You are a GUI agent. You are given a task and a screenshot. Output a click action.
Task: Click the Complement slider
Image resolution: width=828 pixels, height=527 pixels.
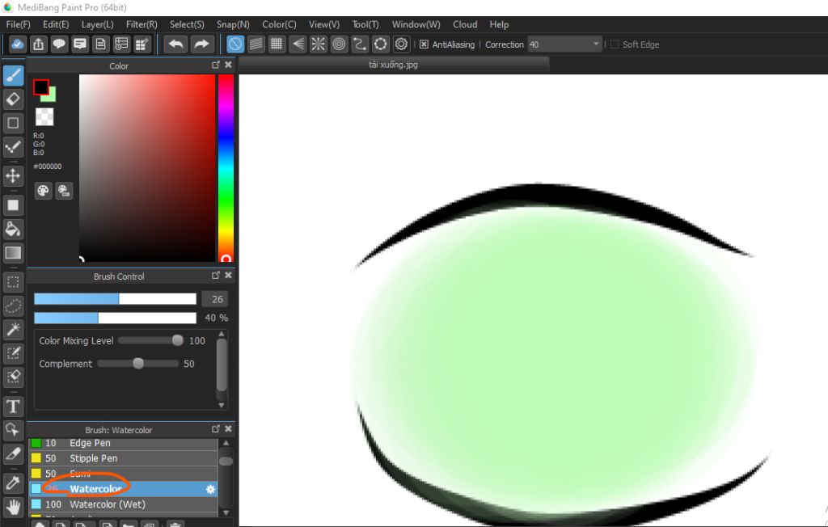[x=138, y=363]
